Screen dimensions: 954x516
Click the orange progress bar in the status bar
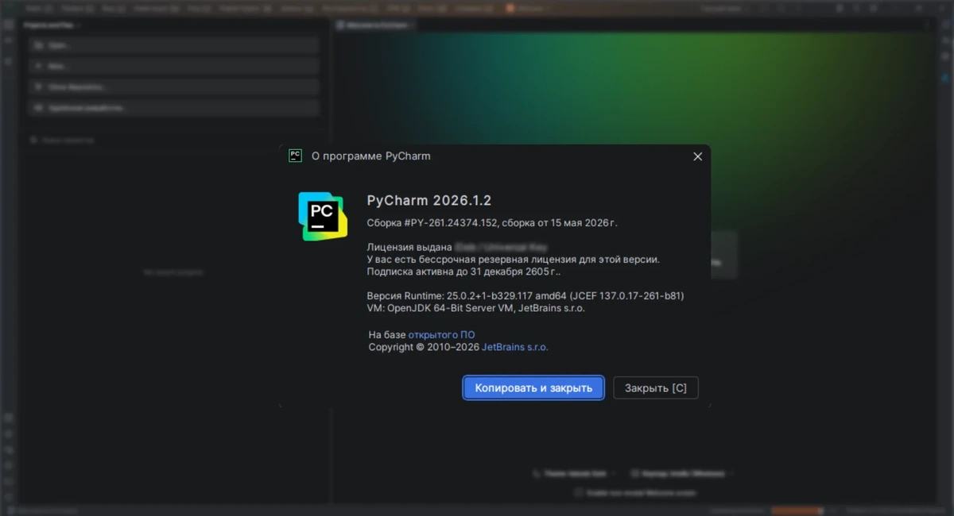(797, 510)
